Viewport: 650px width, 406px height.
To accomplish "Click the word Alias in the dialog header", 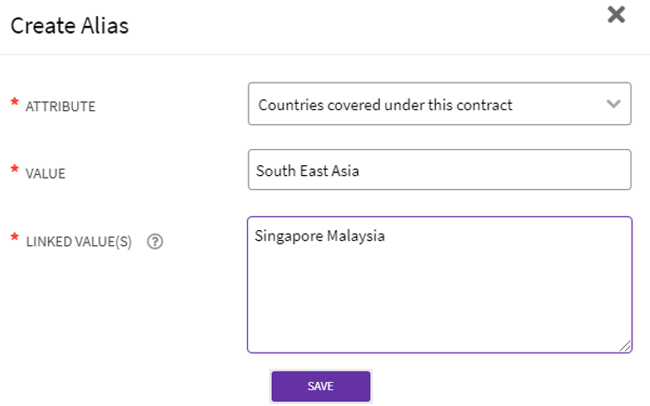I will [x=107, y=26].
